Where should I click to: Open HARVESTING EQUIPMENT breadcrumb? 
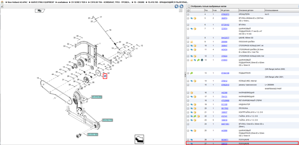[42, 2]
